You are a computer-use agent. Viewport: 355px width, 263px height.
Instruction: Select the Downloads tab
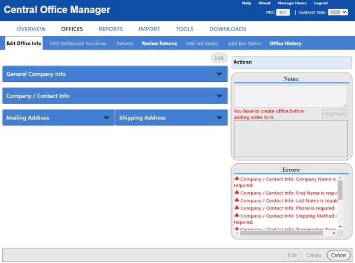tap(227, 29)
